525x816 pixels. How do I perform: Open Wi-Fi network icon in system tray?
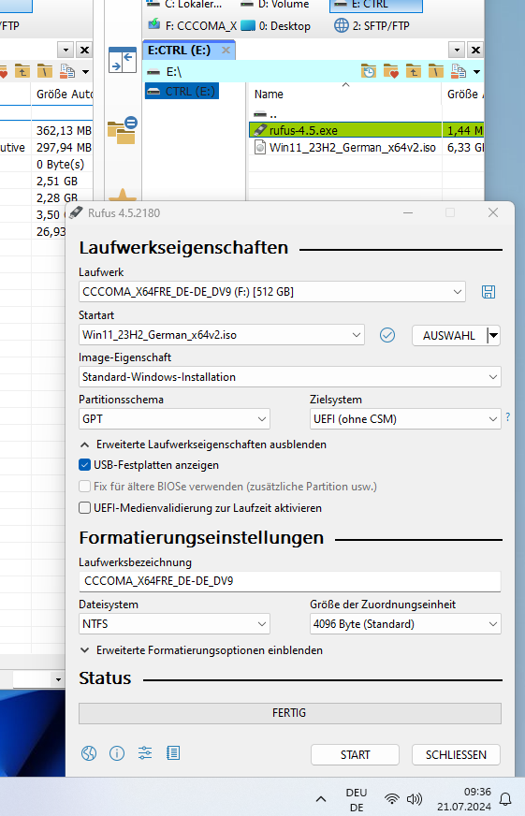click(x=392, y=799)
